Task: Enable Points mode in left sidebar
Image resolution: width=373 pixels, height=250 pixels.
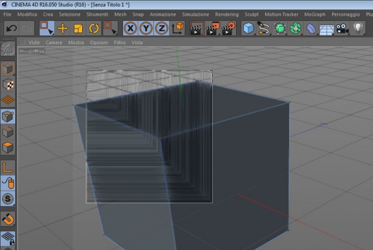Action: click(8, 116)
